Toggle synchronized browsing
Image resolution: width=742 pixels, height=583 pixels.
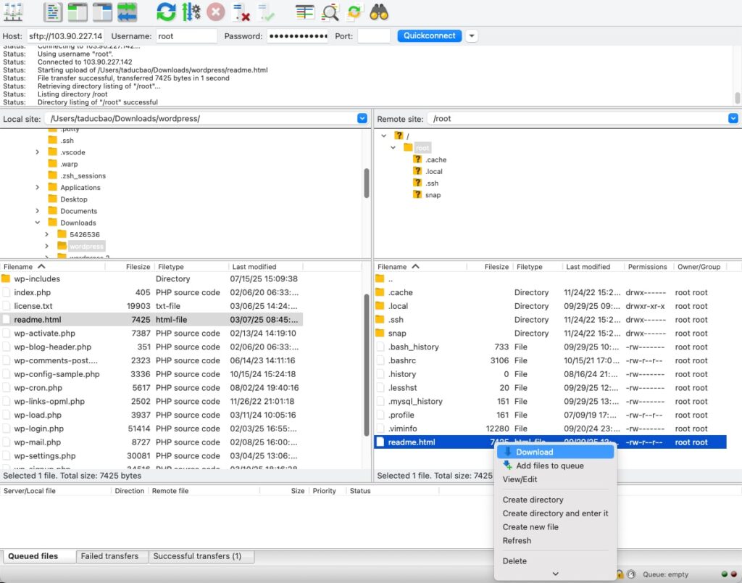click(x=354, y=12)
